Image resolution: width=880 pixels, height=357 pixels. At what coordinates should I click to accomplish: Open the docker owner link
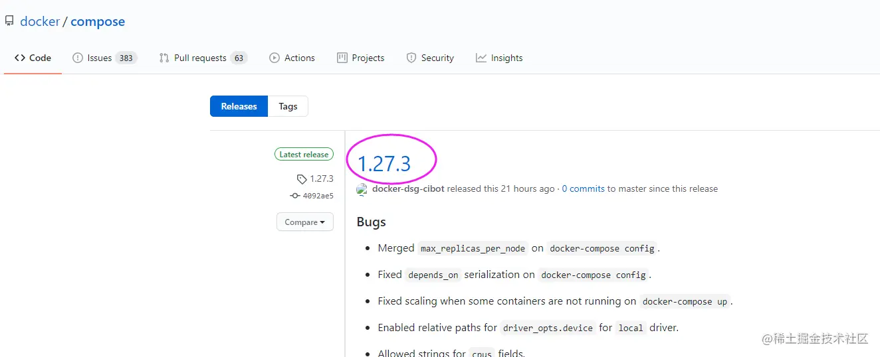[40, 21]
